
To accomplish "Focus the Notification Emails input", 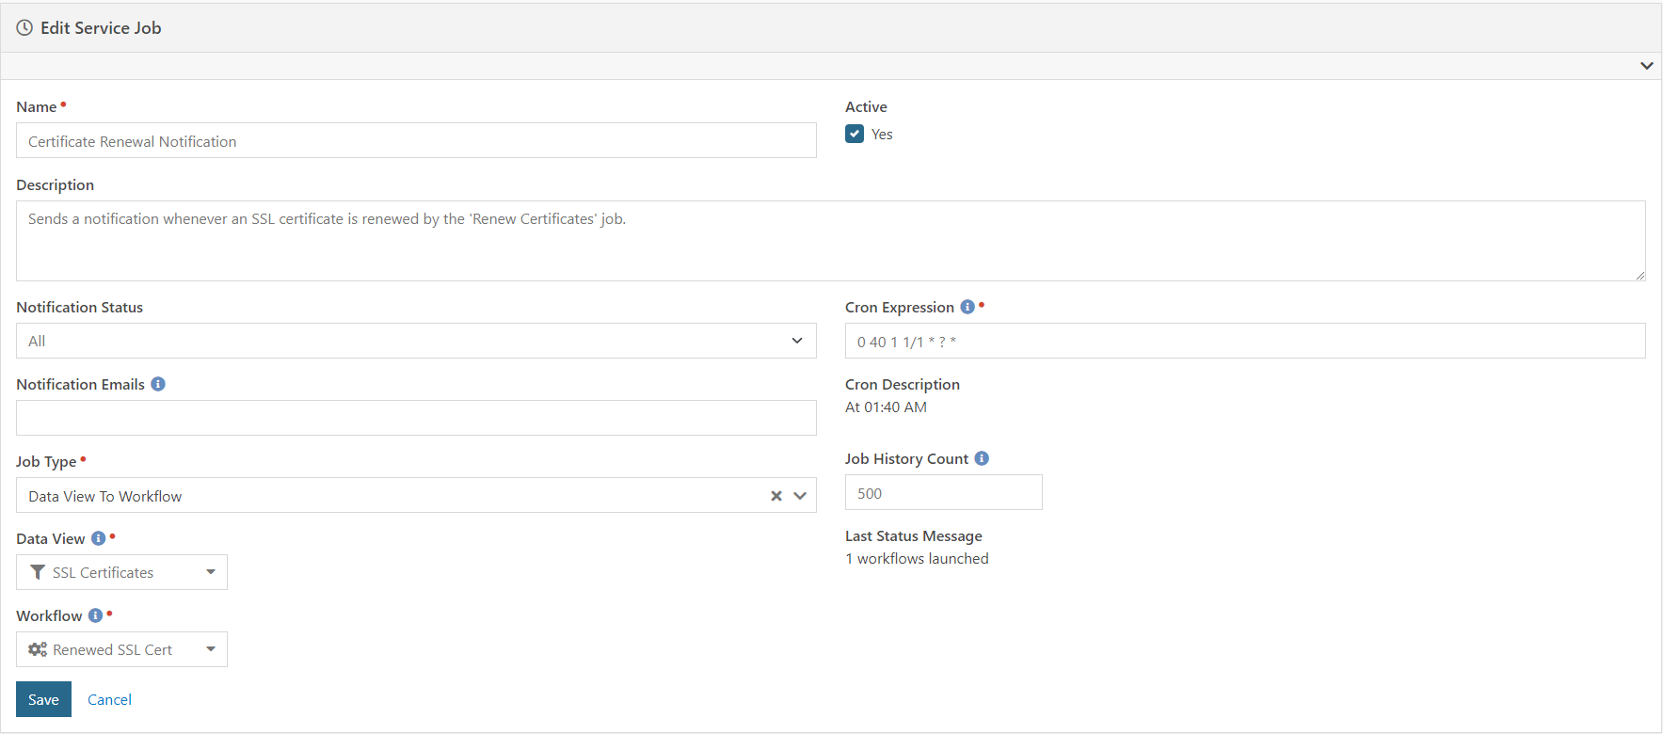I will point(416,418).
